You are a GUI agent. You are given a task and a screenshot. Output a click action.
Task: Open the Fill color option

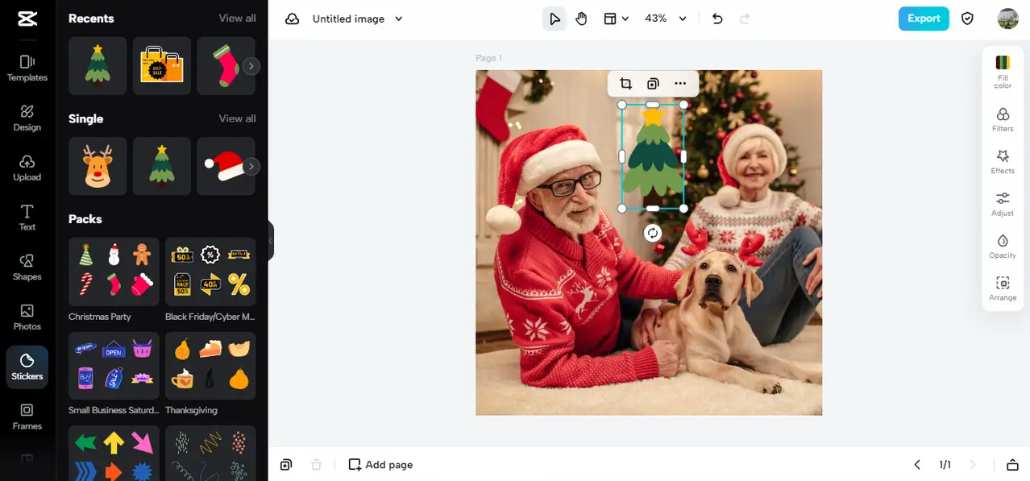1003,72
